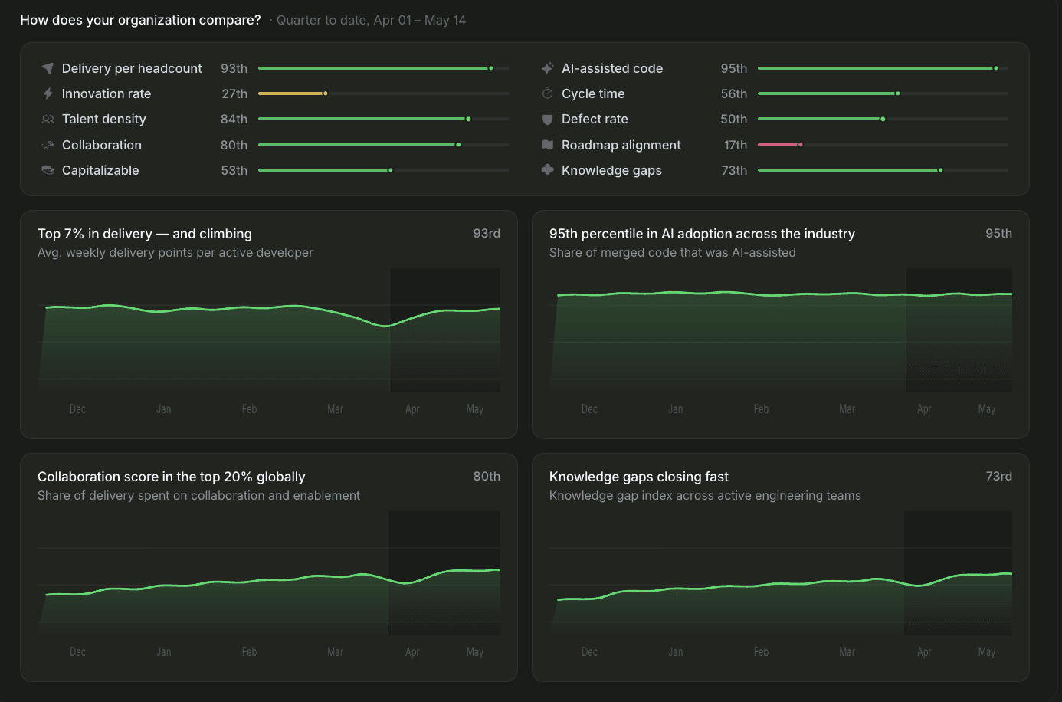This screenshot has height=702, width=1062.
Task: Click the Cycle time stopwatch icon
Action: (547, 93)
